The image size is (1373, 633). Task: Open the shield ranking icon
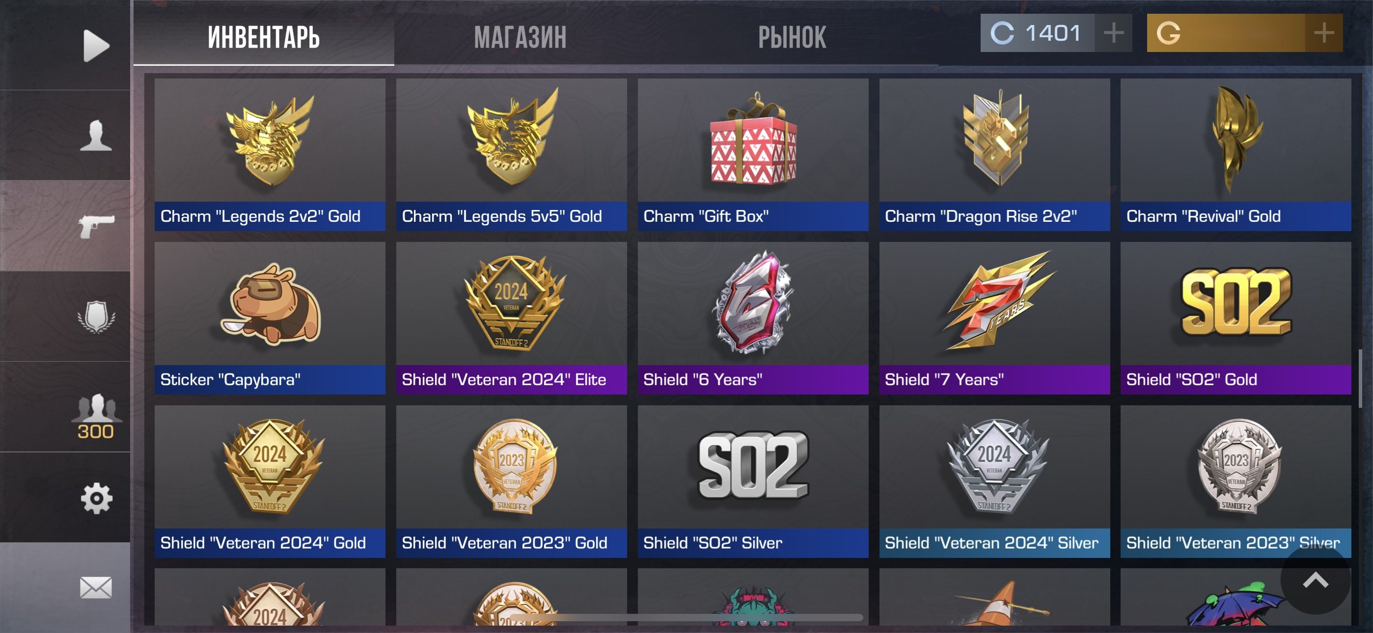pos(96,316)
